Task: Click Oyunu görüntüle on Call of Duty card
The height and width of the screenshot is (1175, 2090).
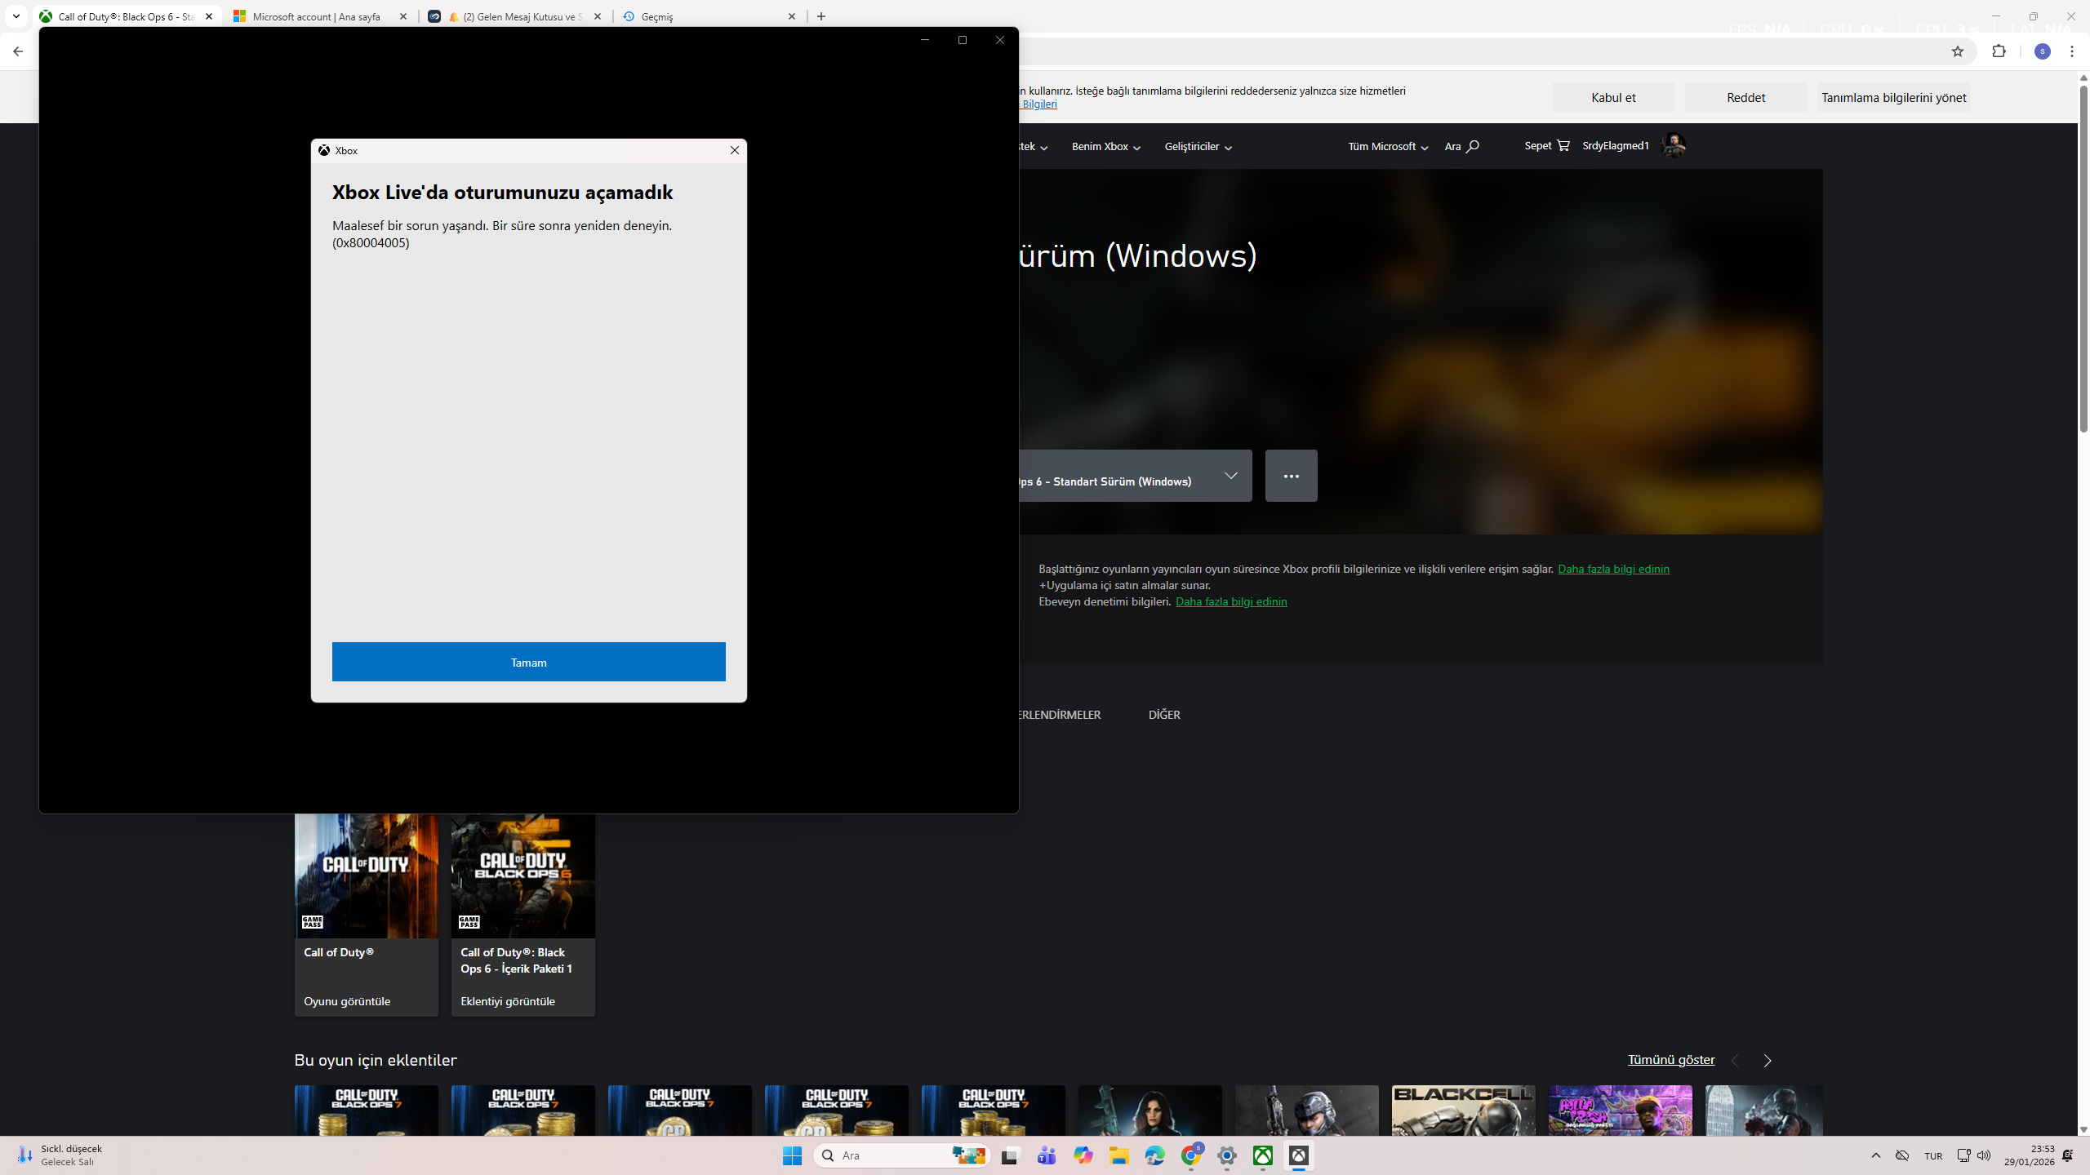Action: point(347,1001)
